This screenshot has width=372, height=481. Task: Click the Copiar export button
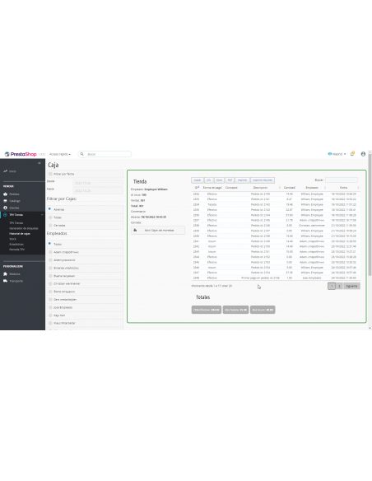(198, 180)
